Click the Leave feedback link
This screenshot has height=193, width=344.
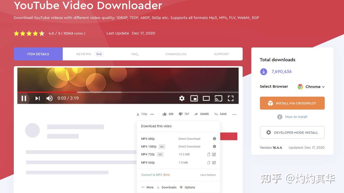[208, 175]
